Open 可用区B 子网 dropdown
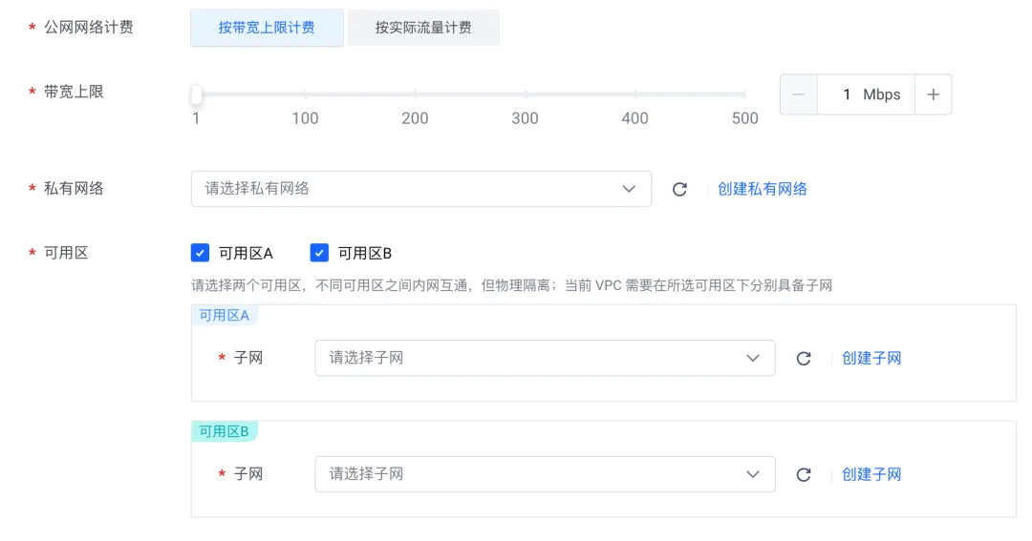Viewport: 1032px width, 541px height. [545, 474]
